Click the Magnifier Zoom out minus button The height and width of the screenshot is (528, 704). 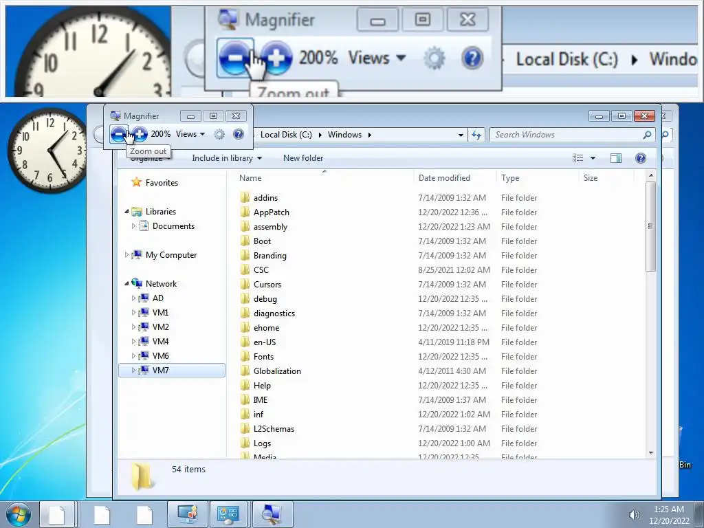[118, 134]
